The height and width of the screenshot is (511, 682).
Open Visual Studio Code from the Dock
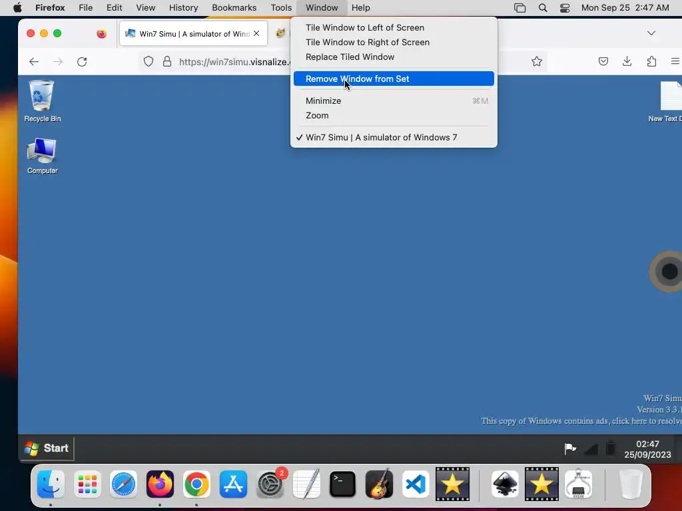pyautogui.click(x=416, y=484)
